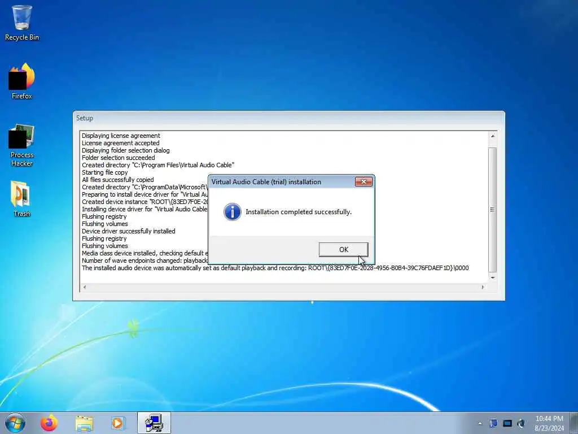Click the Show desktop strip at taskbar end
Viewport: 578px width, 434px height.
[574, 423]
